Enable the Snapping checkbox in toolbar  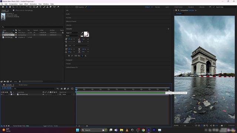(77, 7)
